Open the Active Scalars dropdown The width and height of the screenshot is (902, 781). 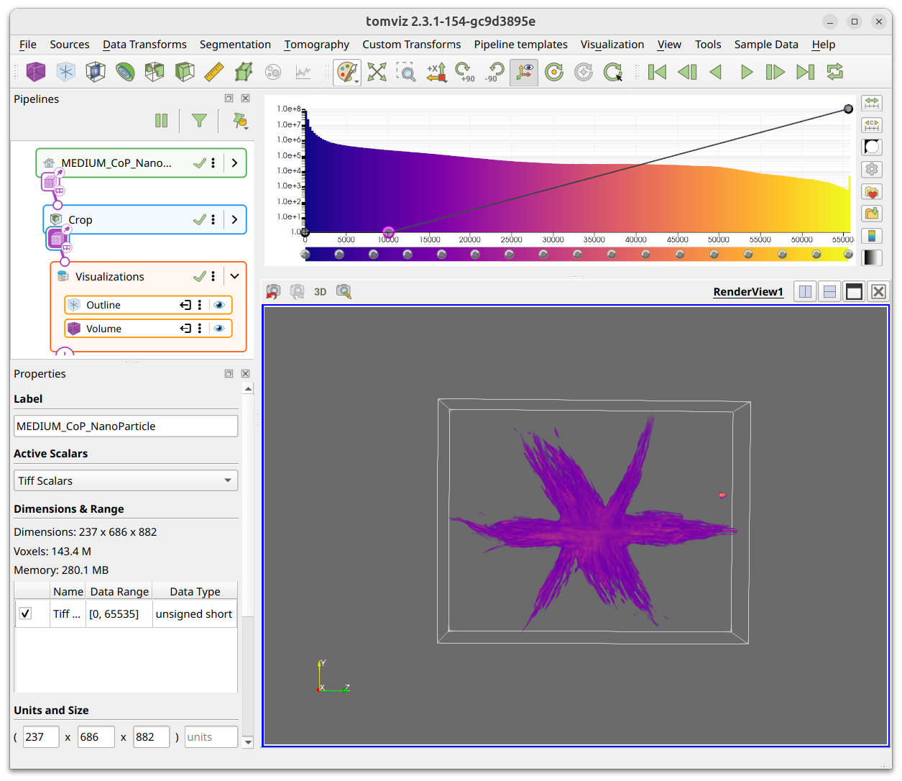click(126, 480)
